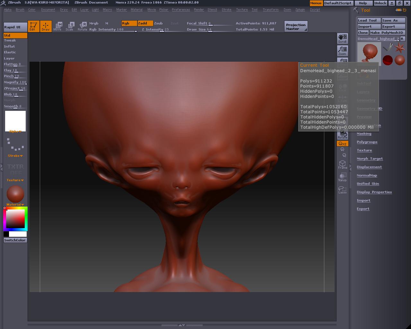Screen dimensions: 411x329
Task: Toggle the Transp transparency mode
Action: 342,177
